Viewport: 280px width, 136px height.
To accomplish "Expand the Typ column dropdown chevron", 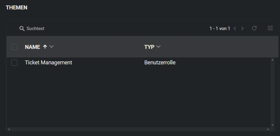I will [158, 47].
